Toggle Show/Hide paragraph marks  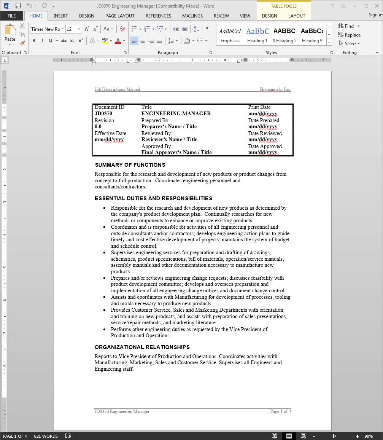pyautogui.click(x=208, y=29)
